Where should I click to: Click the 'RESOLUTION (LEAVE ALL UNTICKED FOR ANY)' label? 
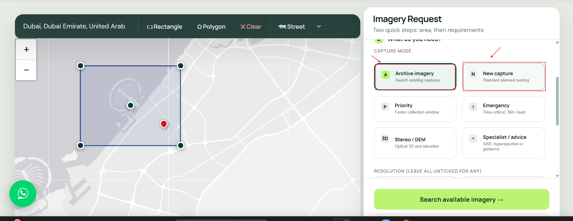tap(428, 171)
